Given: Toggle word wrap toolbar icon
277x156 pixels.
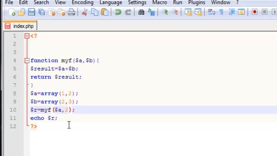Looking at the screenshot, I should click(212, 12).
